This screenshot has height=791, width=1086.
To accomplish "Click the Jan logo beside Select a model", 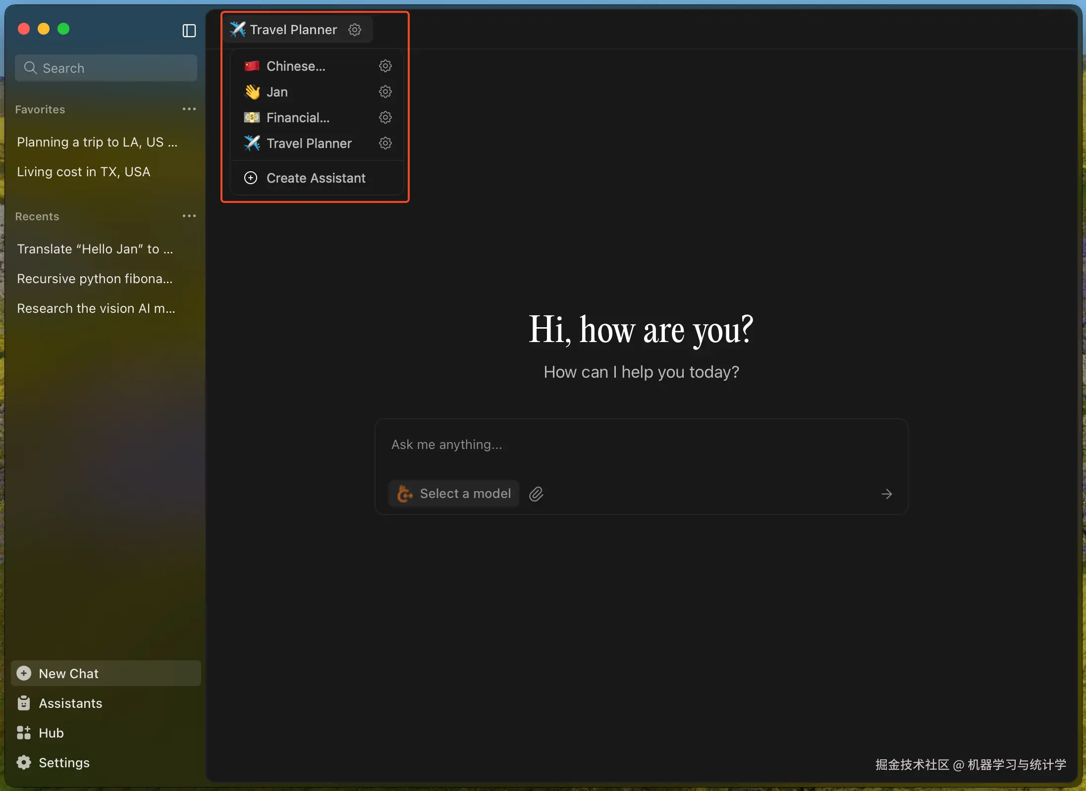I will [x=404, y=494].
